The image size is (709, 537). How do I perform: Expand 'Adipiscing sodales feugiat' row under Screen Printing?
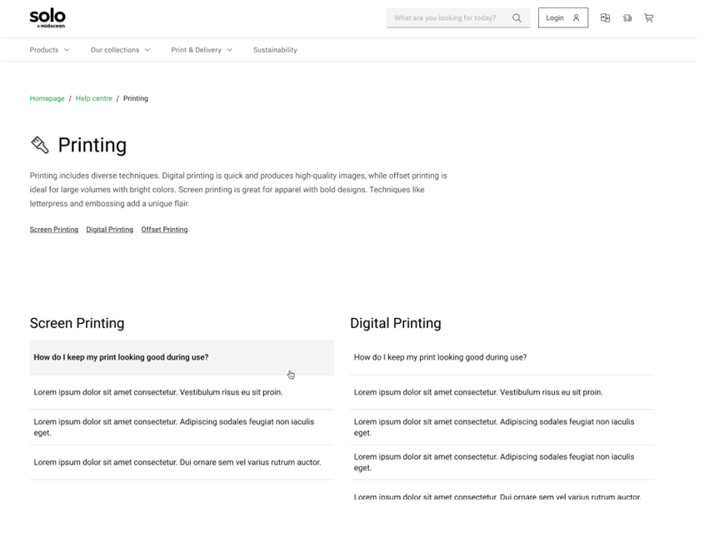[x=182, y=427]
